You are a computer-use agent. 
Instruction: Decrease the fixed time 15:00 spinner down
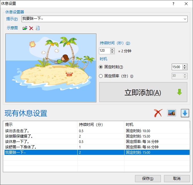click(x=185, y=68)
